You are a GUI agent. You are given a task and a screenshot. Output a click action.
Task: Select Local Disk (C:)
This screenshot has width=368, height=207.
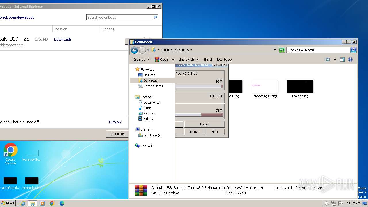[153, 135]
